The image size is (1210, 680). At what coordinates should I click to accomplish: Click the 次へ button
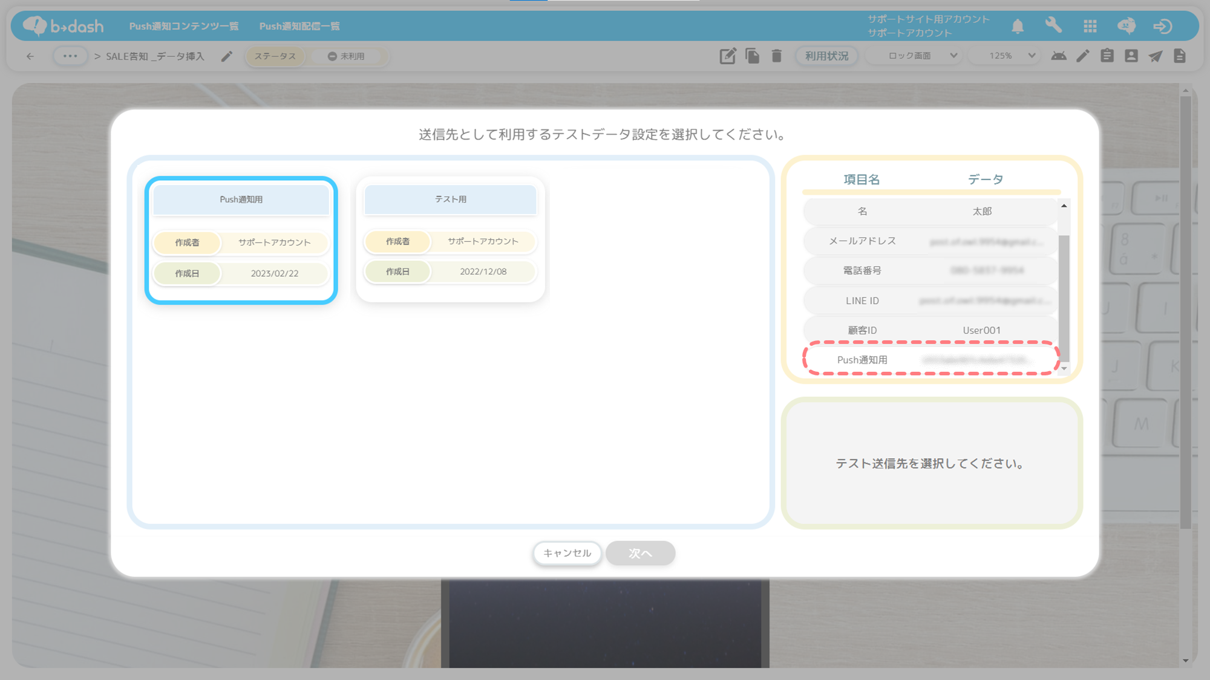tap(640, 553)
